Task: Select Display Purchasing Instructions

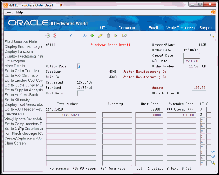Action: [x=24, y=56]
